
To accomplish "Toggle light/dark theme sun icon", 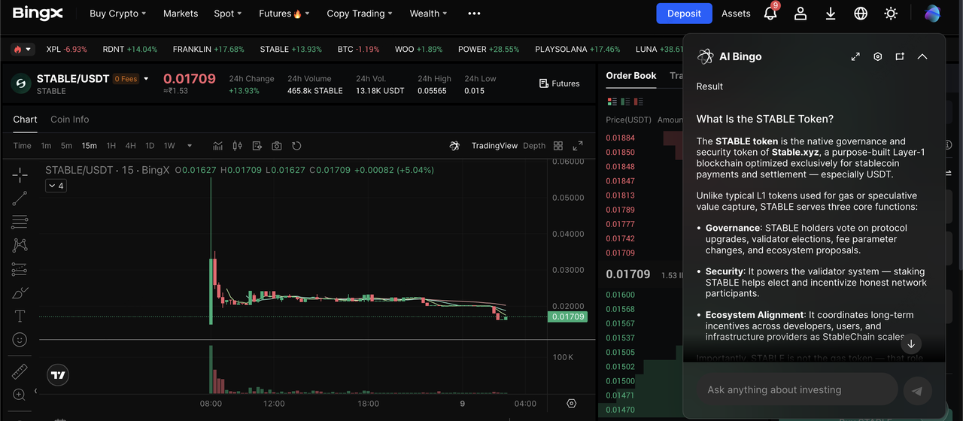I will coord(891,14).
